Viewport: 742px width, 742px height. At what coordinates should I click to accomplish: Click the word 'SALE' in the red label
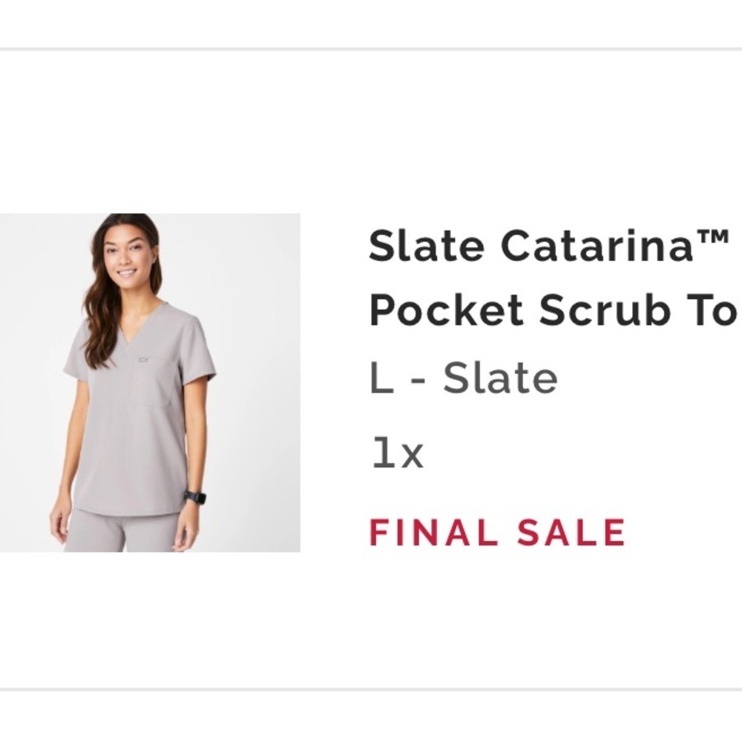pyautogui.click(x=571, y=532)
